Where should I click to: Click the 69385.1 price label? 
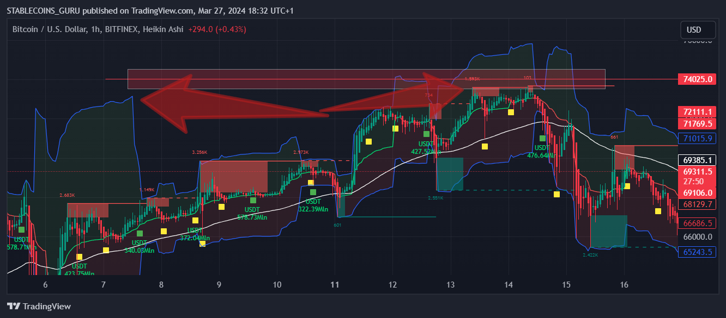(x=698, y=160)
